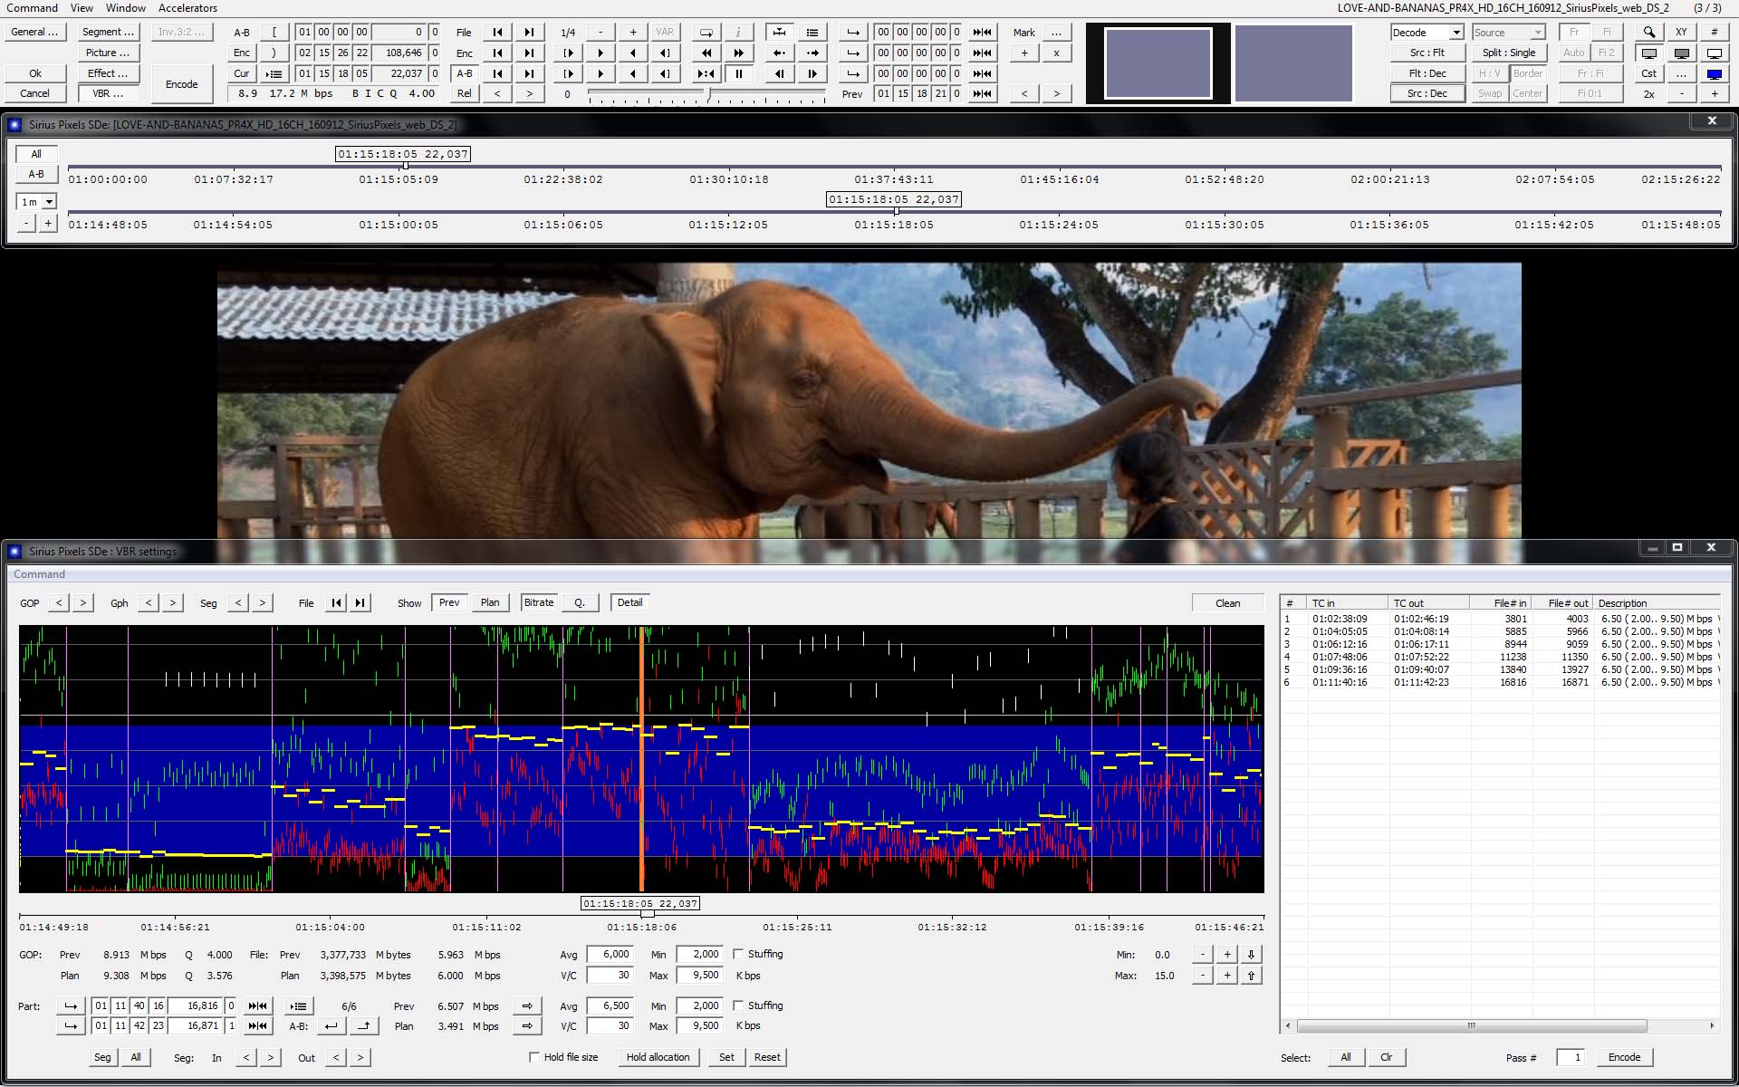1739x1087 pixels.
Task: Click the Max up double-arrow icon
Action: coord(1251,975)
